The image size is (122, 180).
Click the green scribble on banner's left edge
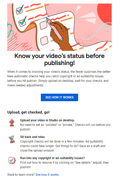pos(10,31)
